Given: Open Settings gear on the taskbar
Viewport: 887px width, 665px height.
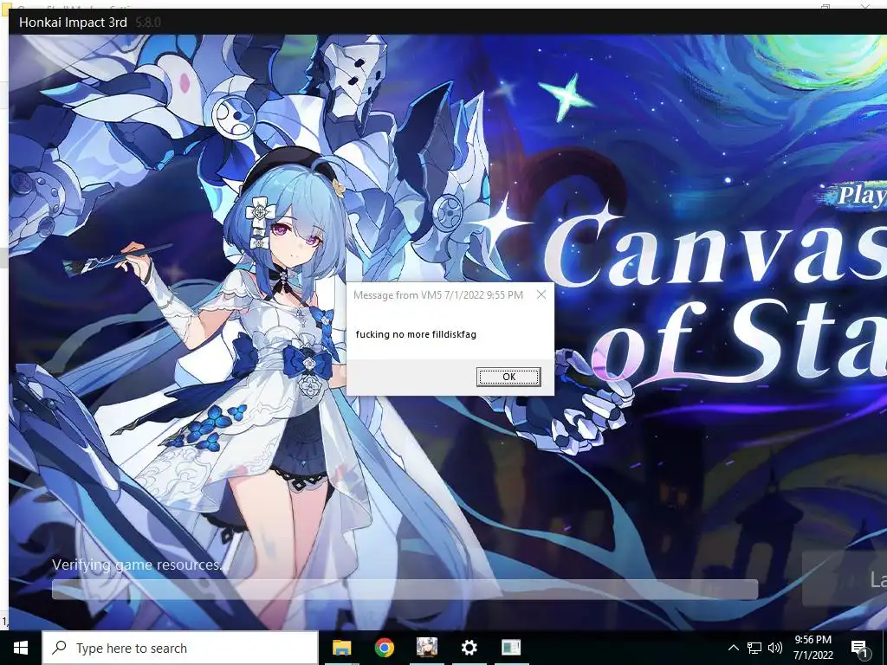Looking at the screenshot, I should pyautogui.click(x=469, y=648).
